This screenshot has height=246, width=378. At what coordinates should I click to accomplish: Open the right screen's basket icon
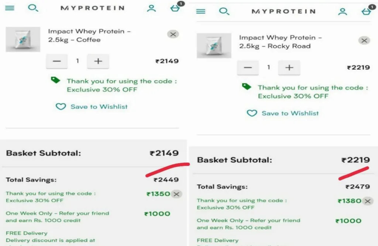[366, 12]
